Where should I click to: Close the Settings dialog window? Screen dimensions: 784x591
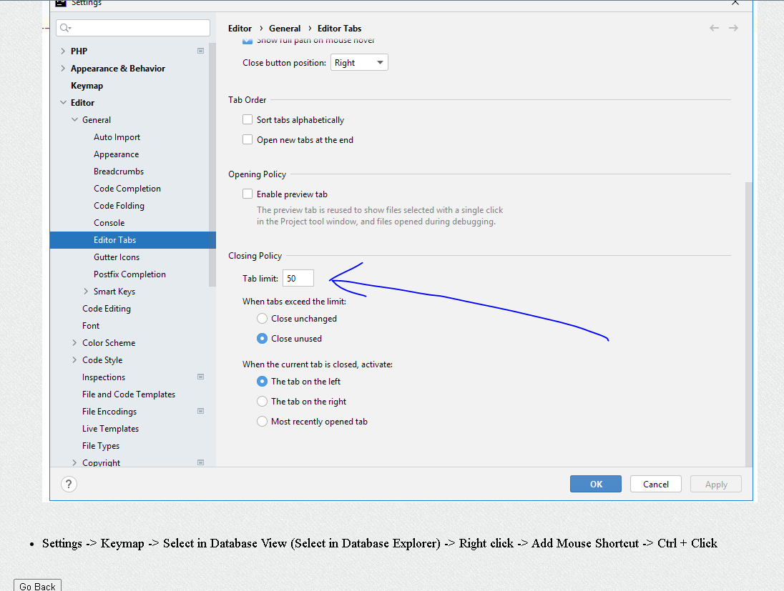[735, 3]
